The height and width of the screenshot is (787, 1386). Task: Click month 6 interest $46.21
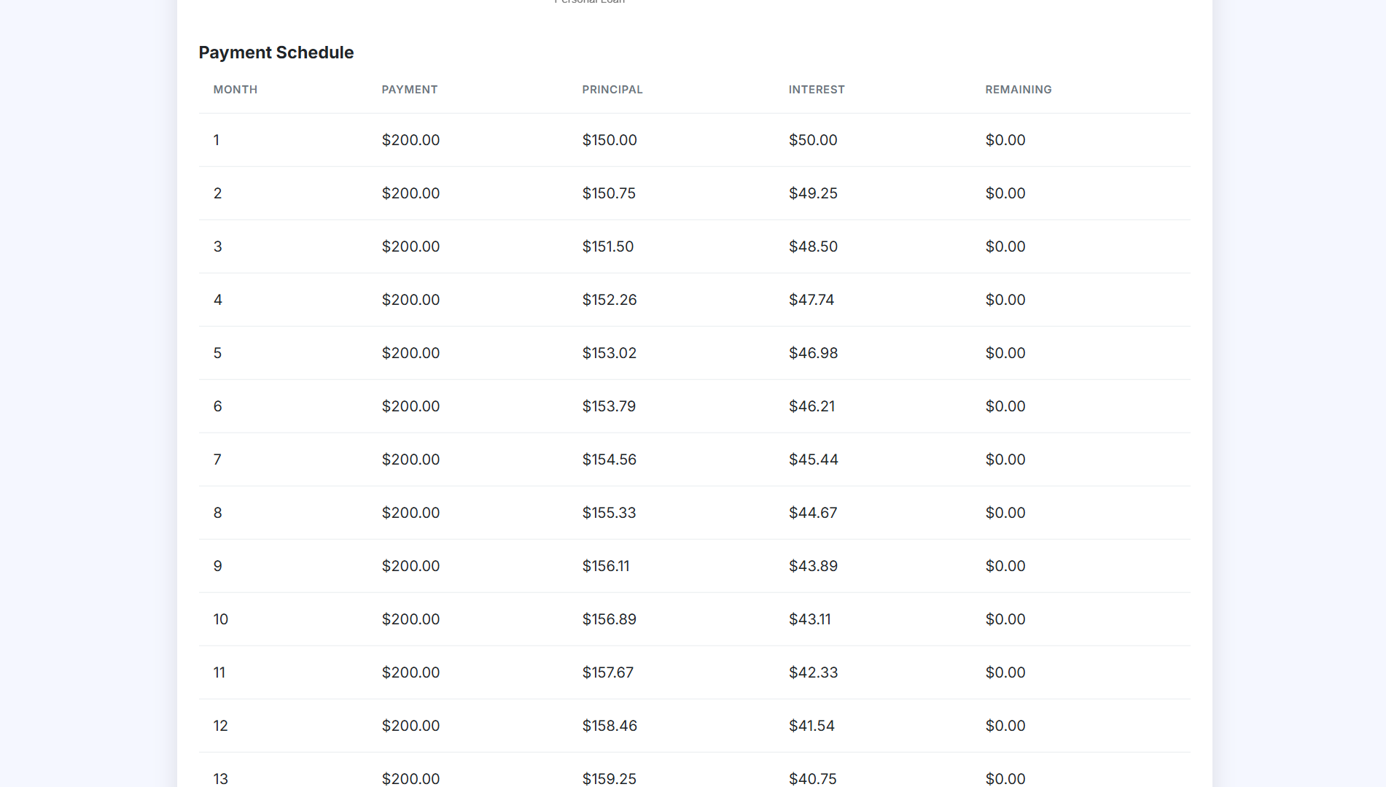(811, 406)
